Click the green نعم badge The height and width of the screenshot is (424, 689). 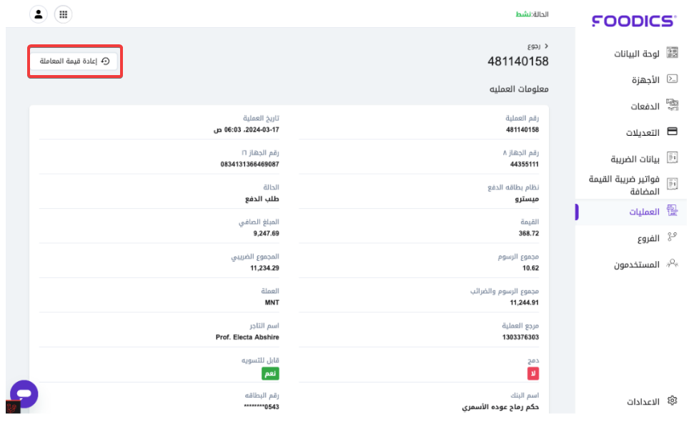[x=270, y=374]
